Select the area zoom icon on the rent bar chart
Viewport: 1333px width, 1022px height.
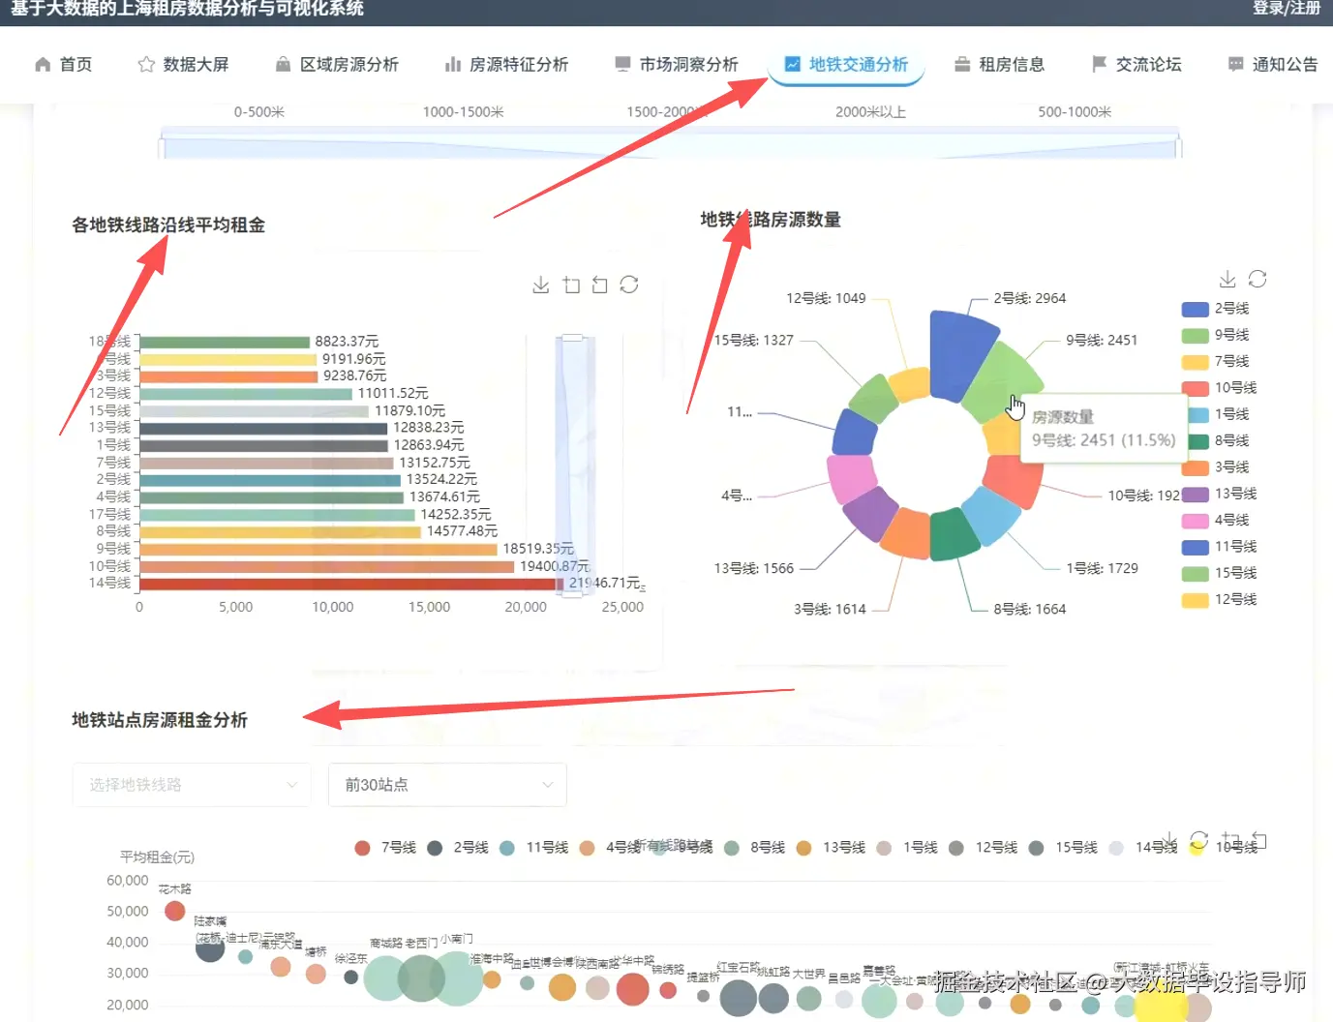(571, 284)
